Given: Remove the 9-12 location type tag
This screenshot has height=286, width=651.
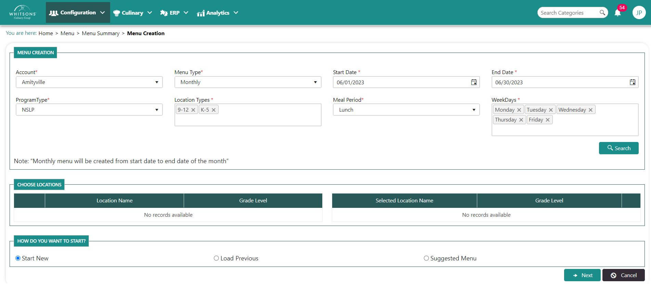Looking at the screenshot, I should (193, 110).
